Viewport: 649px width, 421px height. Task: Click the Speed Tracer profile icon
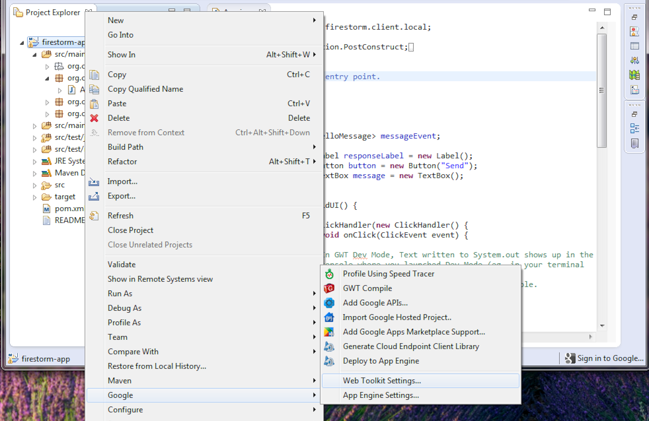click(330, 274)
